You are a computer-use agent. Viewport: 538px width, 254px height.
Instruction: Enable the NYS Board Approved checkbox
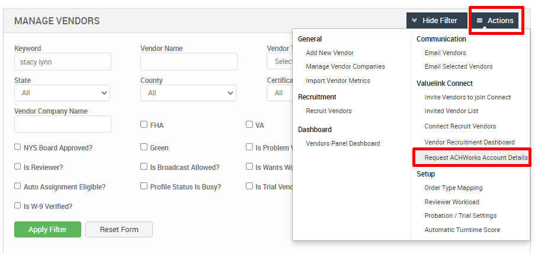(x=18, y=147)
